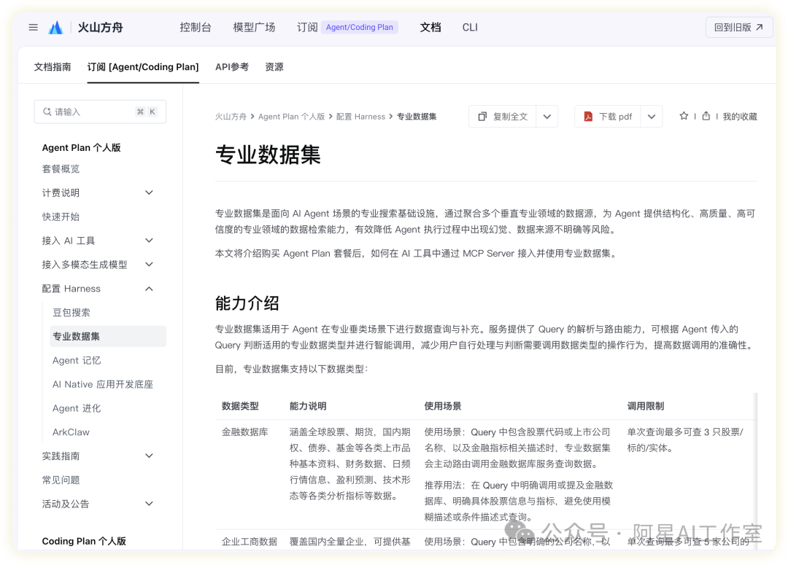
Task: Open the 控制台 top menu
Action: coord(196,27)
